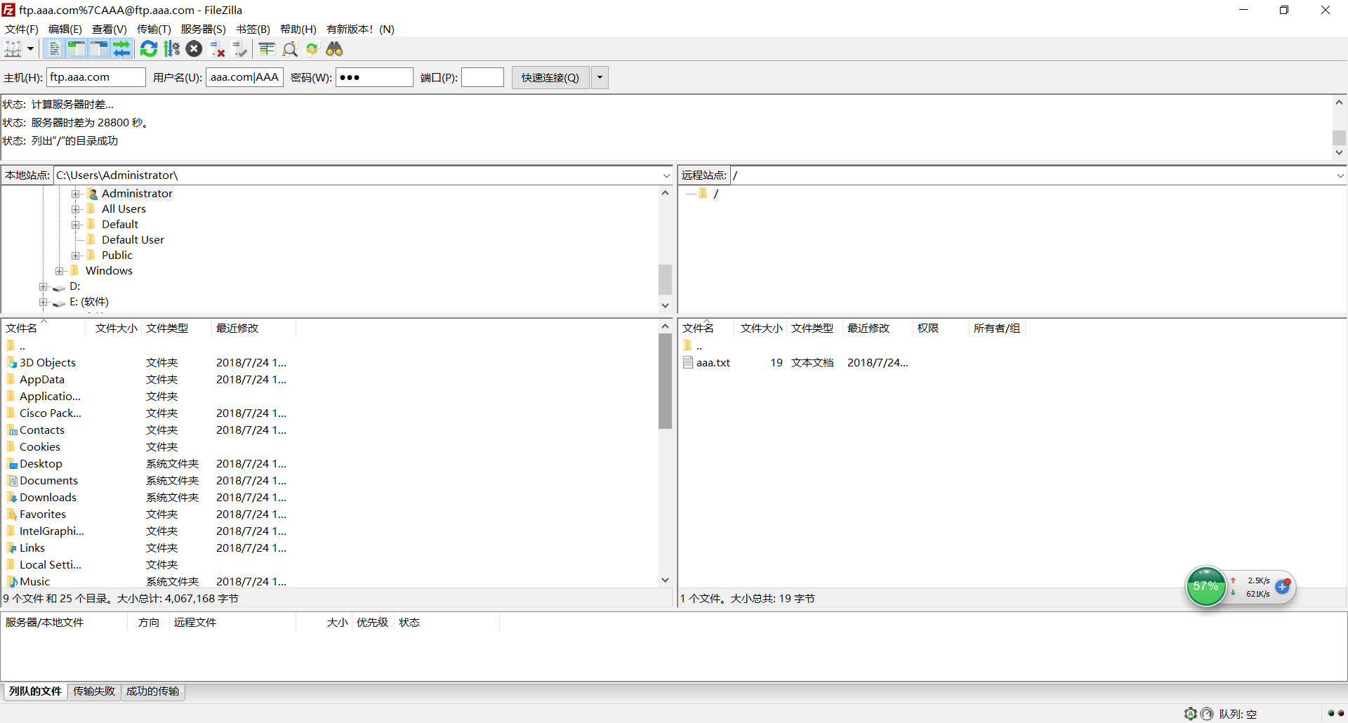The width and height of the screenshot is (1348, 723).
Task: Toggle directory comparison
Action: click(289, 48)
